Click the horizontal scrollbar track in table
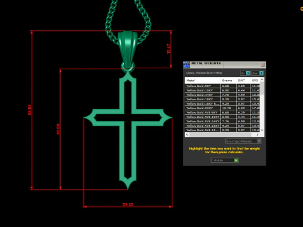 (x=222, y=134)
